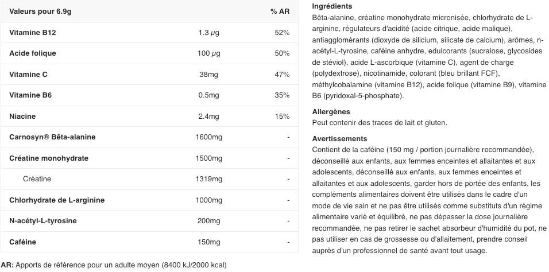Viewport: 549px width, 272px height.
Task: Click the Caféine row label
Action: tap(22, 242)
